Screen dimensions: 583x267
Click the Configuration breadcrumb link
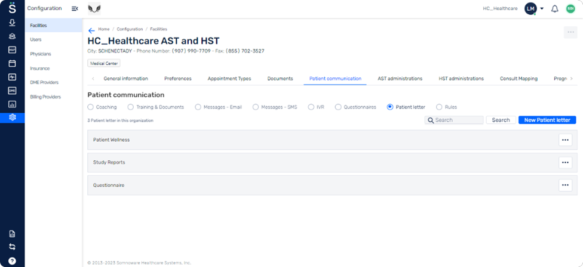point(130,29)
